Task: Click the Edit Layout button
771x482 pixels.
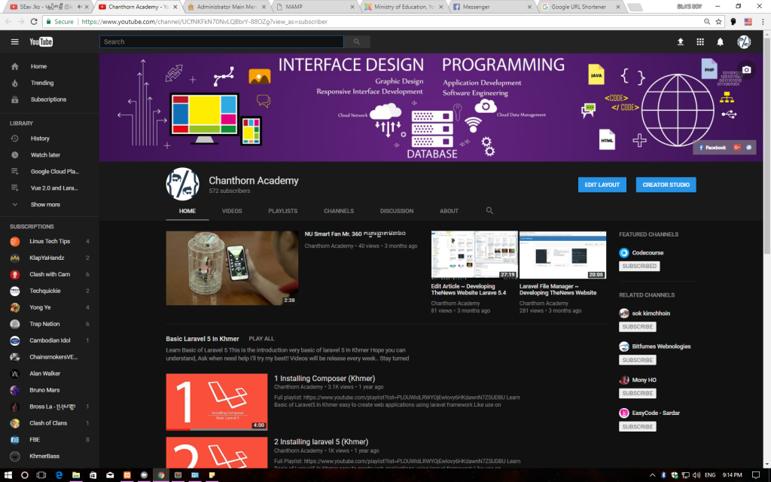Action: 602,185
